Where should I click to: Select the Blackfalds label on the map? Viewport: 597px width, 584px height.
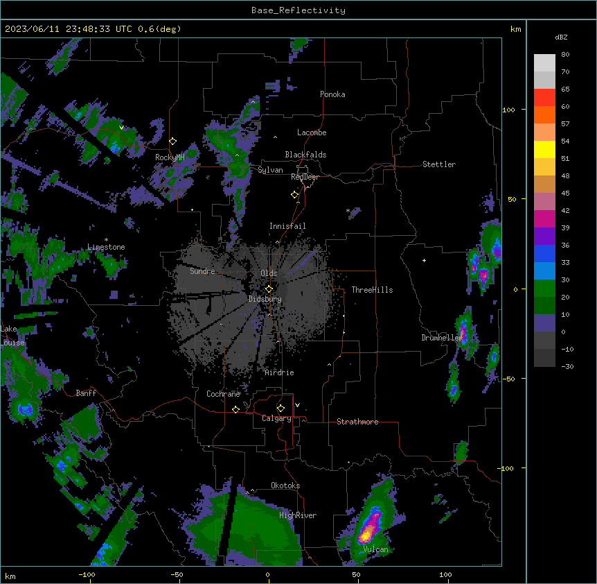pyautogui.click(x=305, y=155)
